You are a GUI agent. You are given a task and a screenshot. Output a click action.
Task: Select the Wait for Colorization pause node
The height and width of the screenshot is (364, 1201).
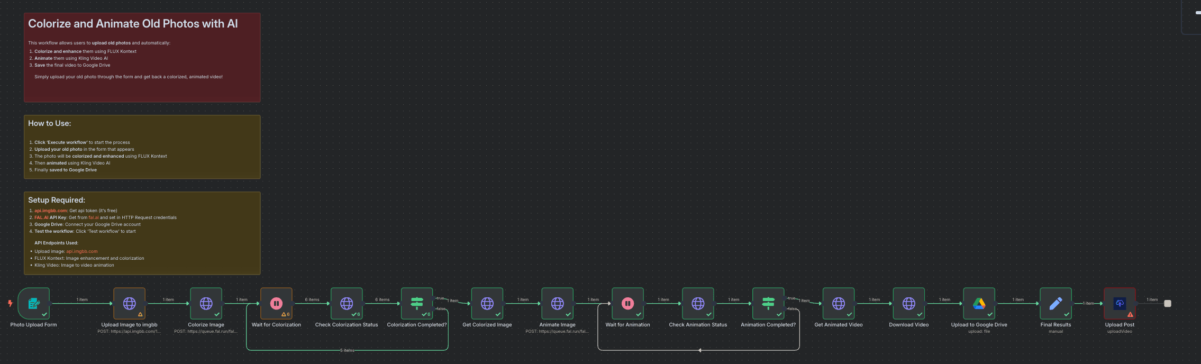click(276, 303)
